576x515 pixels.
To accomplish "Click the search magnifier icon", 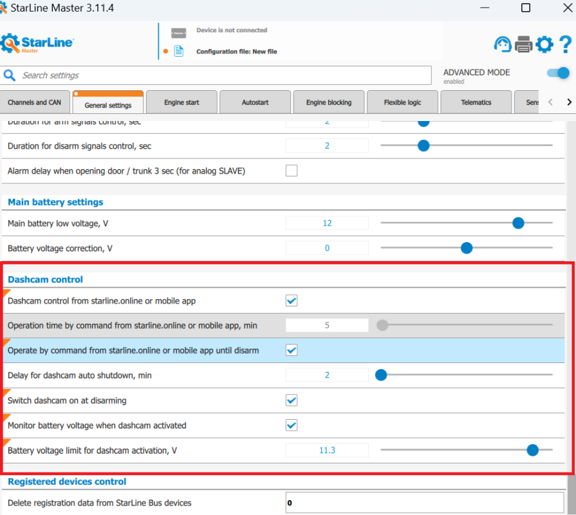I will coord(10,75).
